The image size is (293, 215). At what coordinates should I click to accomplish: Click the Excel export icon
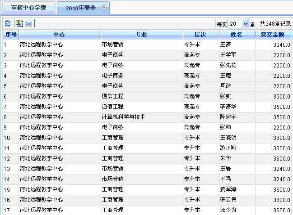19,23
